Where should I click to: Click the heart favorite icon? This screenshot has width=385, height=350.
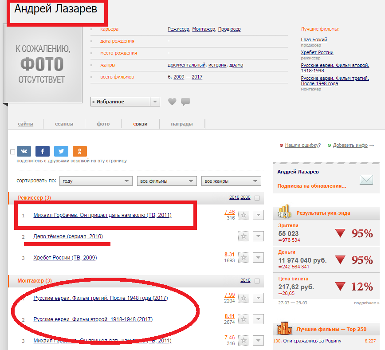172,102
